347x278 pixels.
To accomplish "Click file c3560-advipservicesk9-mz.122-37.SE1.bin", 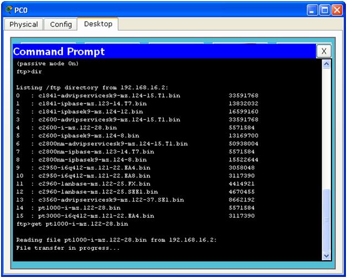I will [111, 200].
